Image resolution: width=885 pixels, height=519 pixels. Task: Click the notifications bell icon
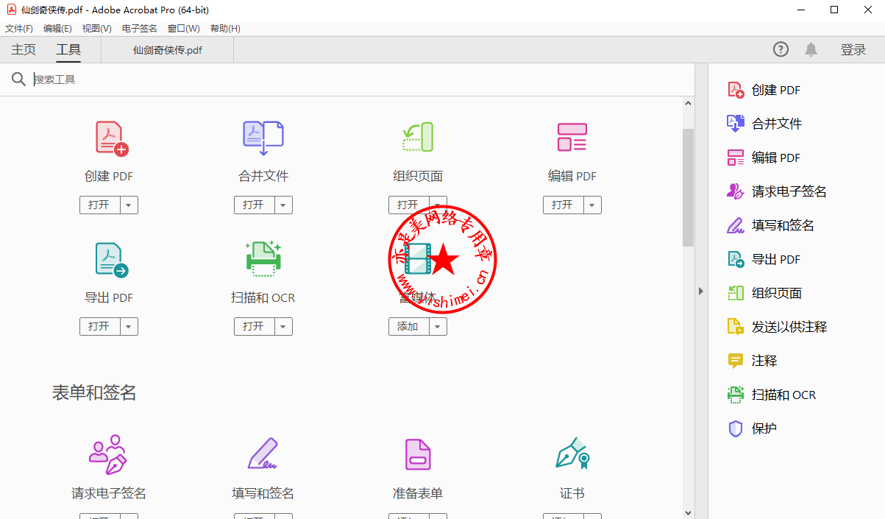(x=811, y=49)
